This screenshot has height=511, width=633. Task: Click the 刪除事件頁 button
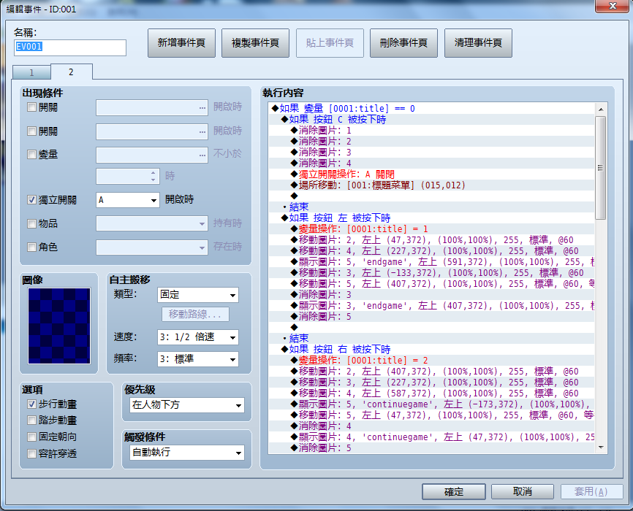pos(403,43)
